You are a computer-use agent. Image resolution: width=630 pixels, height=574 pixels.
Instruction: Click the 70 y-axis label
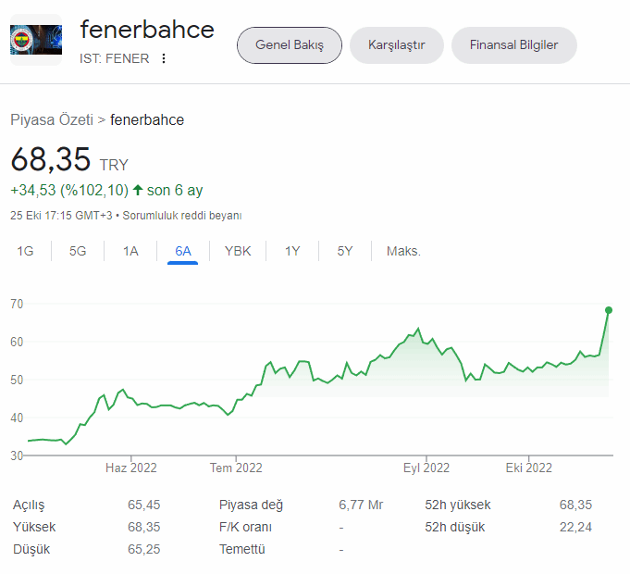(17, 304)
